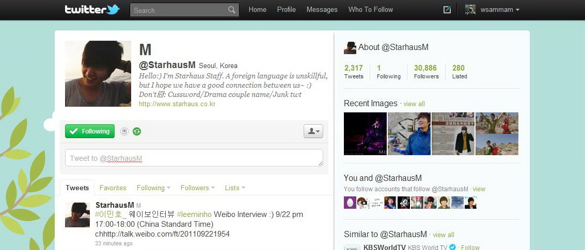Click the #이민호_ hashtag in tweet

[x=111, y=214]
